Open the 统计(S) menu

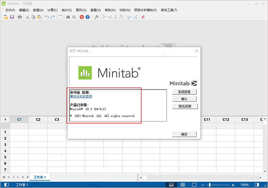(67, 10)
